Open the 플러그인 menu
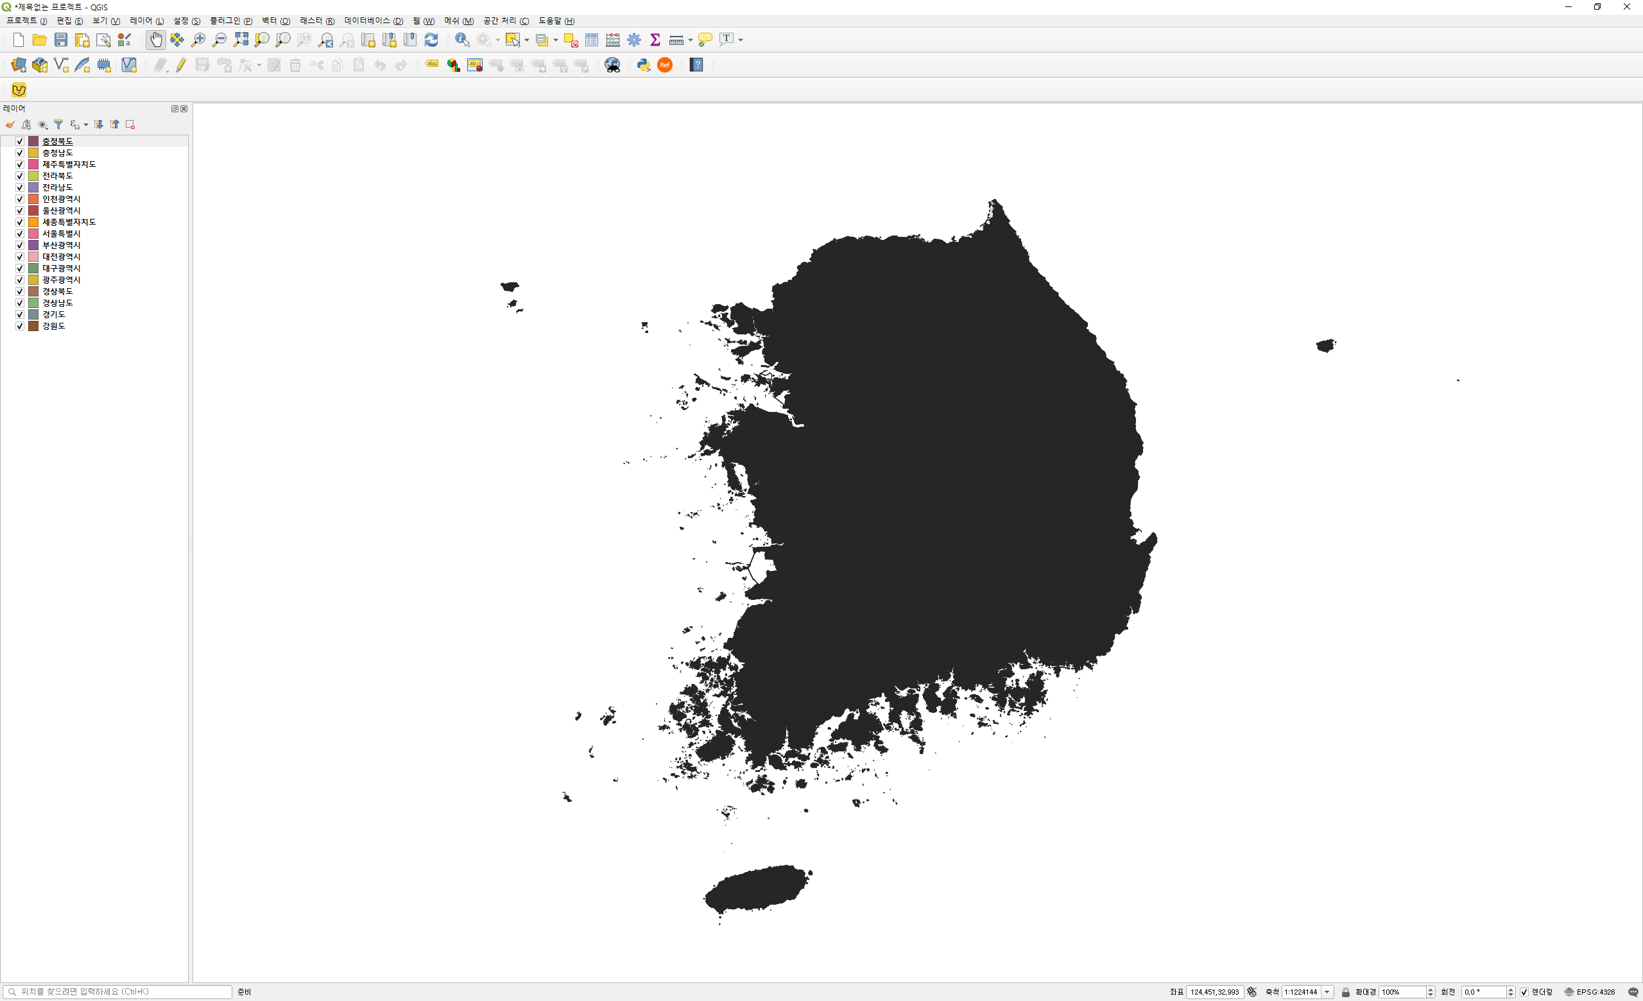Screen dimensions: 1643x1001 coord(230,21)
